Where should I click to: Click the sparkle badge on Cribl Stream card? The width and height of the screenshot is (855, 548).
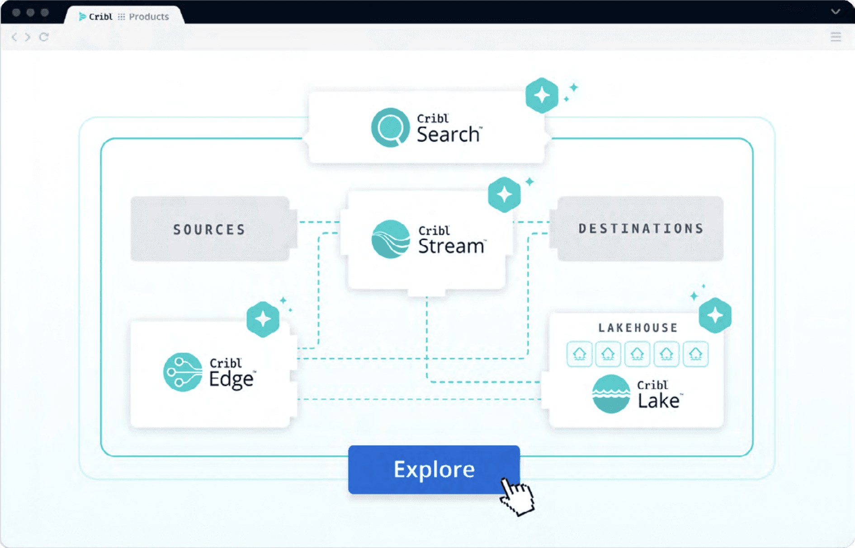[504, 195]
